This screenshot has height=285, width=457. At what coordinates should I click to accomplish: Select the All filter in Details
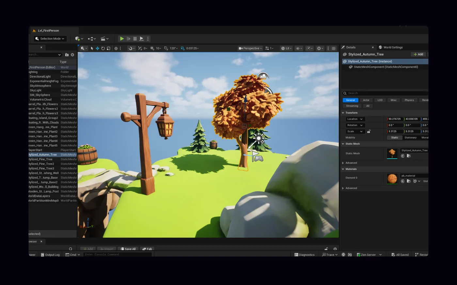[368, 106]
